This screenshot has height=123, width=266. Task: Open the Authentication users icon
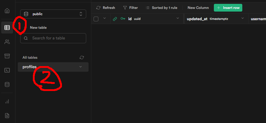click(x=7, y=42)
